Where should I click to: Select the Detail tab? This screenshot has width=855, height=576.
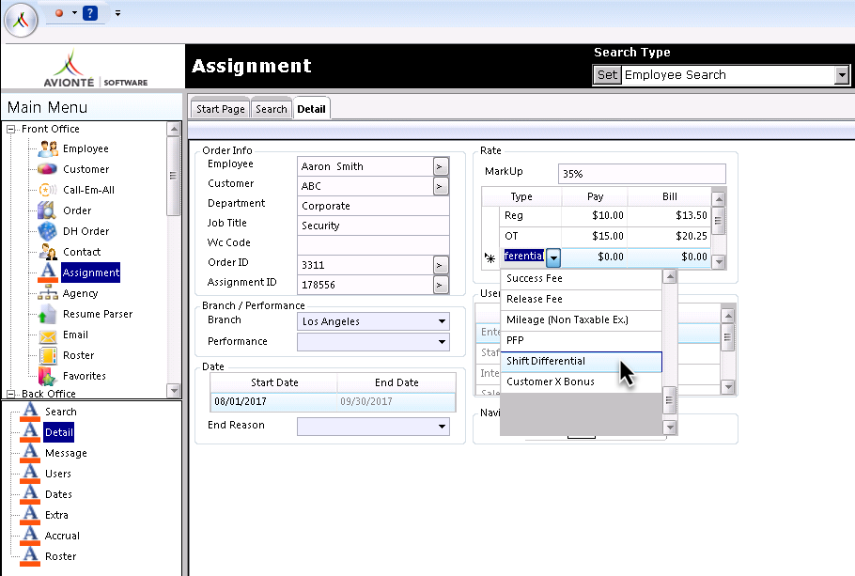[311, 109]
